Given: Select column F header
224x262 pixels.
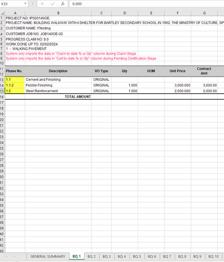Looking at the screenshot, I should pyautogui.click(x=177, y=13).
